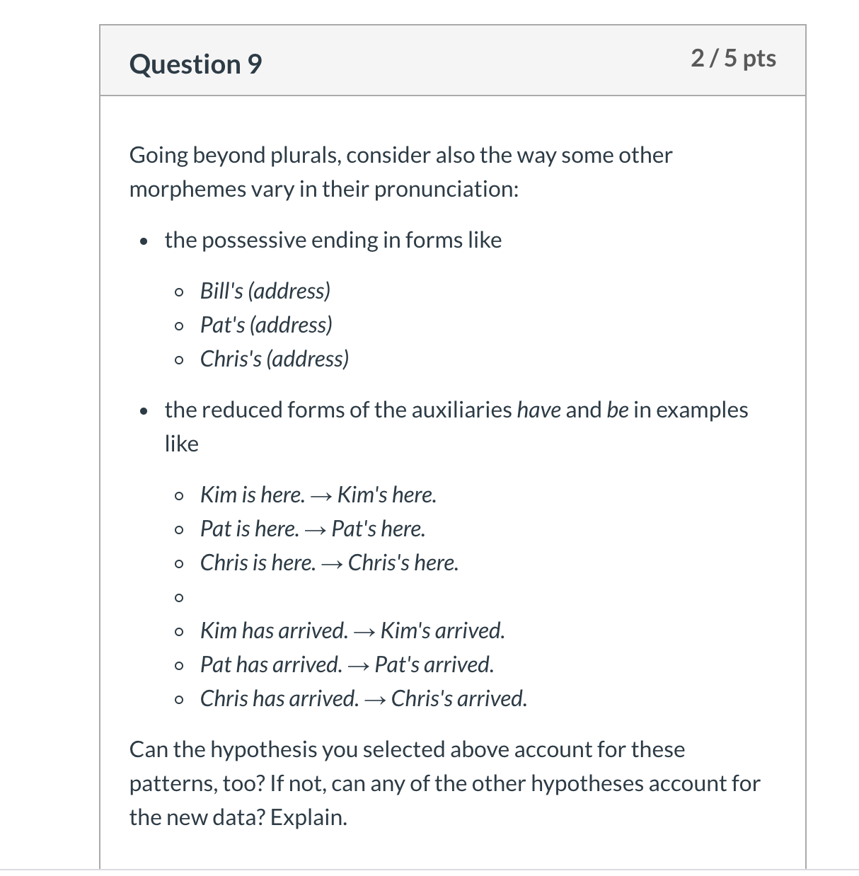This screenshot has height=876, width=859.
Task: Click the 2 / 5 pts score label
Action: (x=734, y=58)
